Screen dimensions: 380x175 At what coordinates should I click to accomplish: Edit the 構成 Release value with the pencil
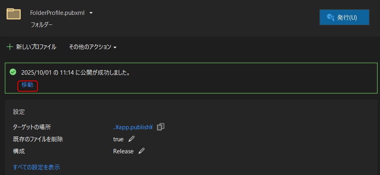141,151
